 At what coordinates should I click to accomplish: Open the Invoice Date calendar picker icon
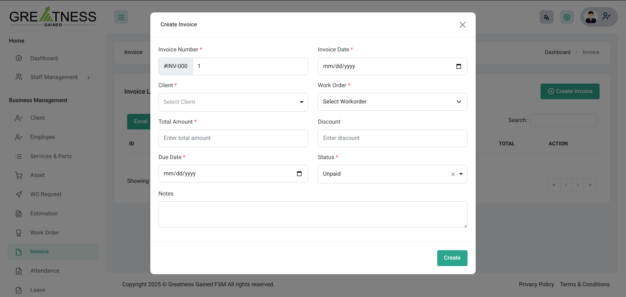tap(458, 66)
